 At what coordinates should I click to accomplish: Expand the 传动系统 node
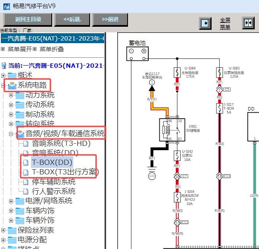[x=11, y=105]
